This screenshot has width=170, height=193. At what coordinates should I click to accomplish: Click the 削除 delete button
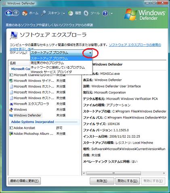(x=102, y=181)
